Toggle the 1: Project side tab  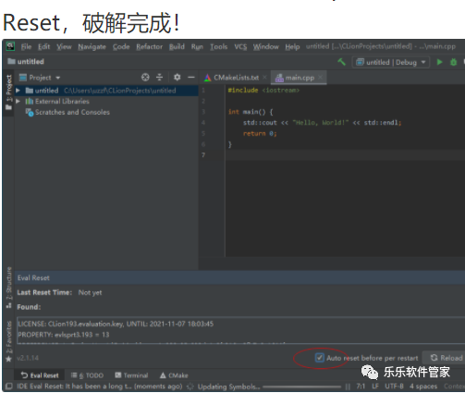click(8, 92)
